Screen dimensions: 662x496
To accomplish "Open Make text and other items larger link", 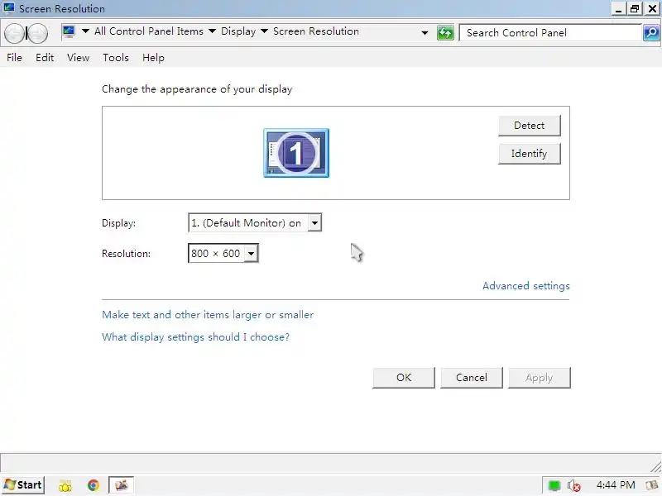I will click(208, 315).
